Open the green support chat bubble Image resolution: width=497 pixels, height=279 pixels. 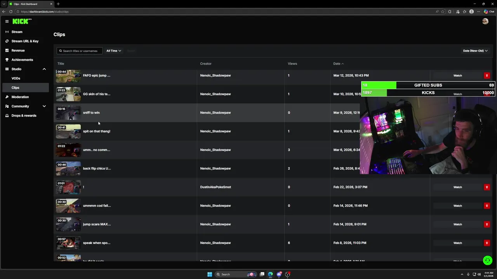coord(487,260)
